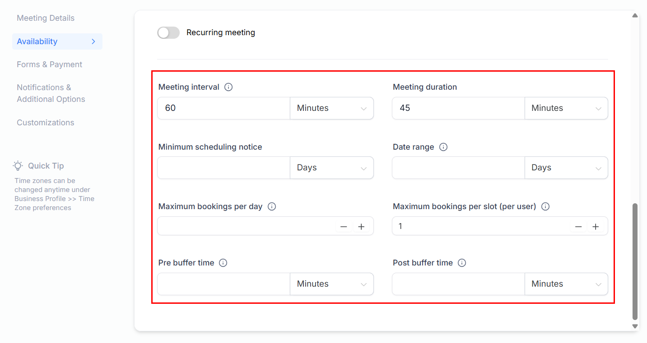Viewport: 647px width, 343px height.
Task: Click info icon for Maximum bookings per slot
Action: 545,206
